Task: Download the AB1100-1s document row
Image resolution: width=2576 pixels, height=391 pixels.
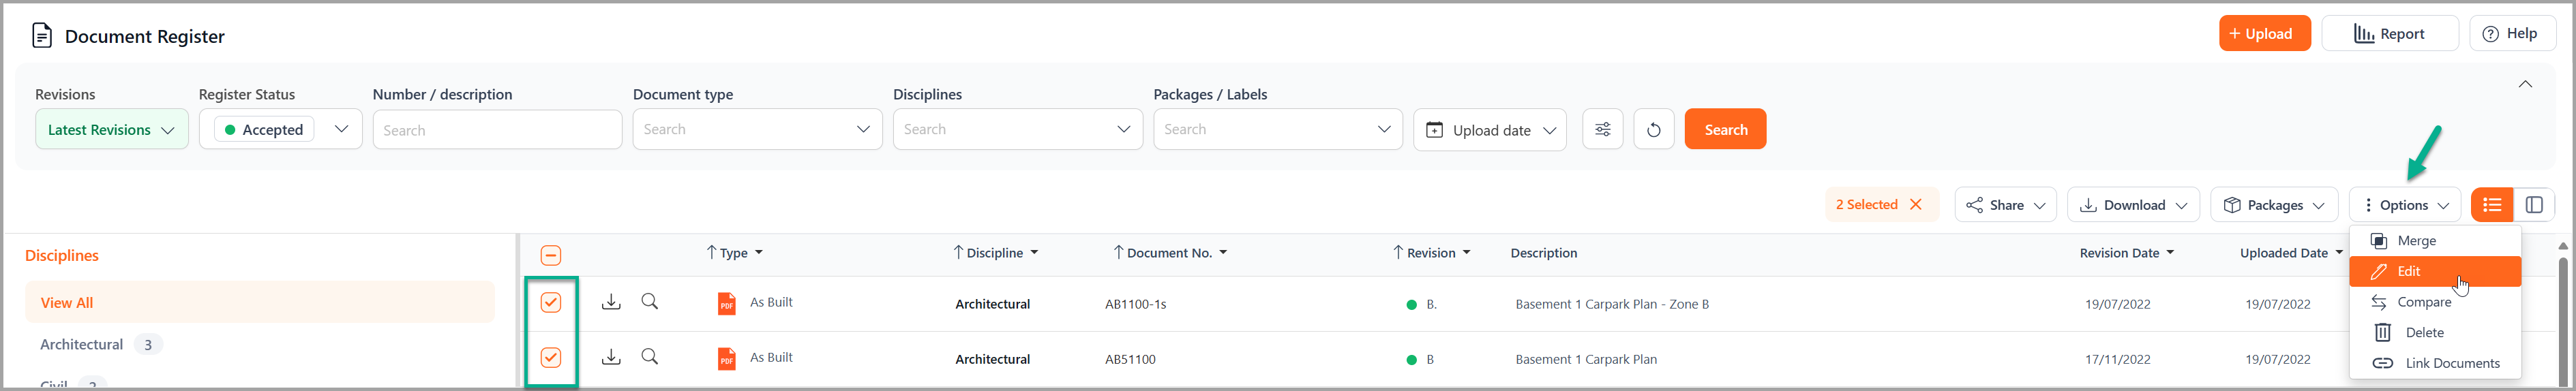Action: [611, 302]
